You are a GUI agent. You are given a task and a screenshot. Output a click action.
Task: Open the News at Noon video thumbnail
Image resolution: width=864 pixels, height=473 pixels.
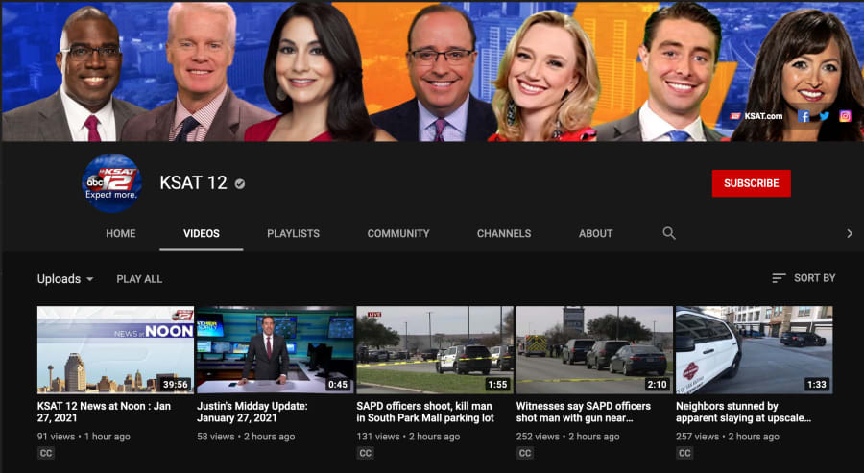pyautogui.click(x=116, y=350)
